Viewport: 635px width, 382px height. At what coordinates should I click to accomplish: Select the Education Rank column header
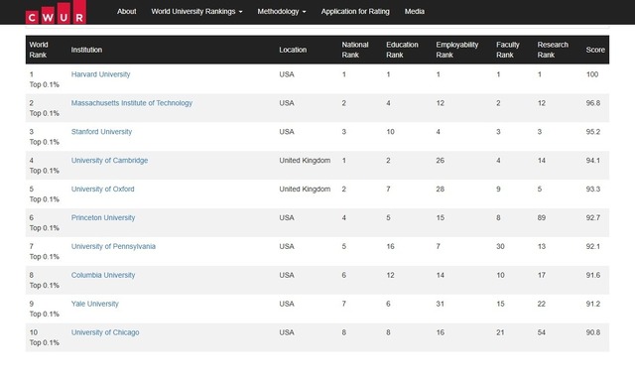(402, 50)
